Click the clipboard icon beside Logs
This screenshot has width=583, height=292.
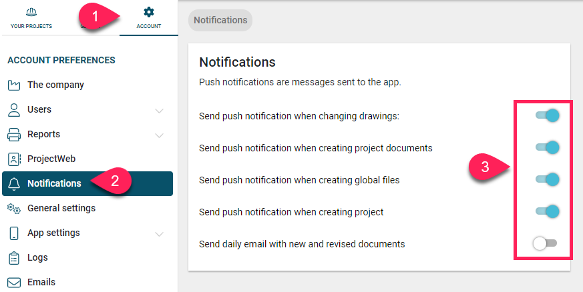[x=14, y=258]
